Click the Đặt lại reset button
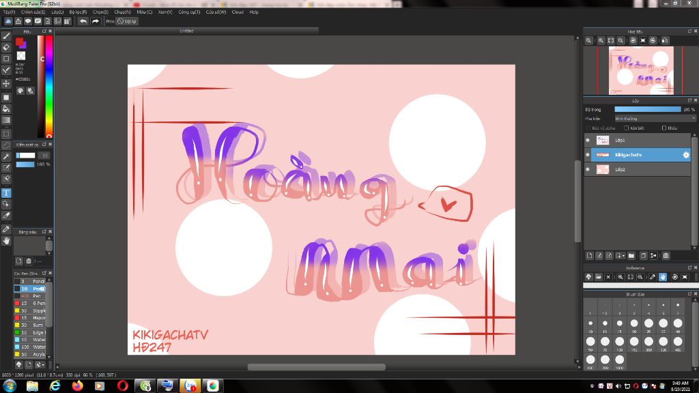699x393 pixels. tap(127, 21)
